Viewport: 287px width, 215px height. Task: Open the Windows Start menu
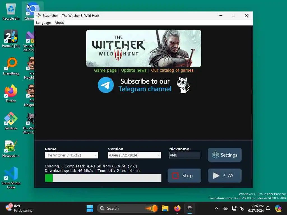coord(90,208)
